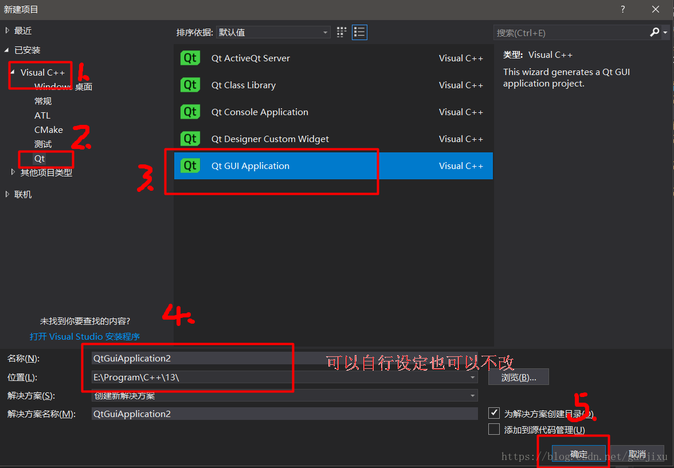Viewport: 674px width, 468px height.
Task: Select Qt ActiveQt Server template
Action: coord(333,58)
